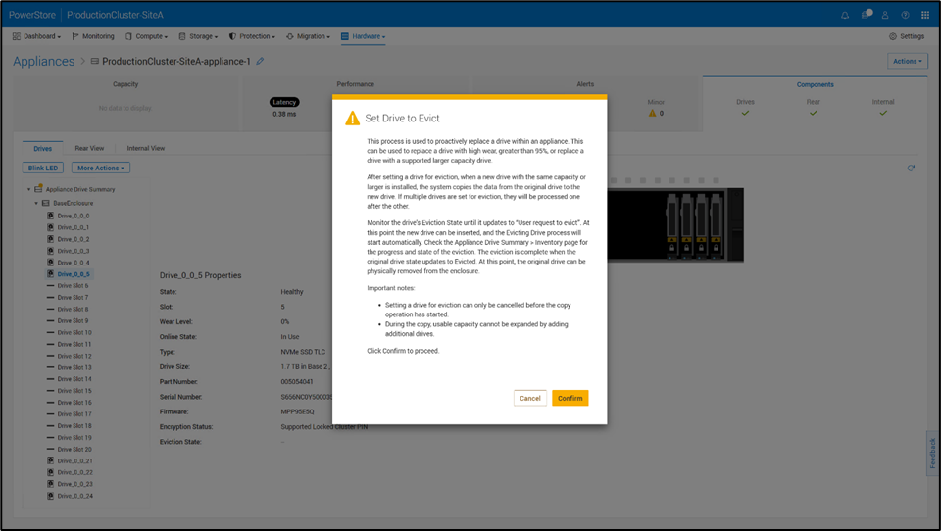Collapse the BaseEnclosure tree node
The width and height of the screenshot is (941, 531).
pos(36,203)
